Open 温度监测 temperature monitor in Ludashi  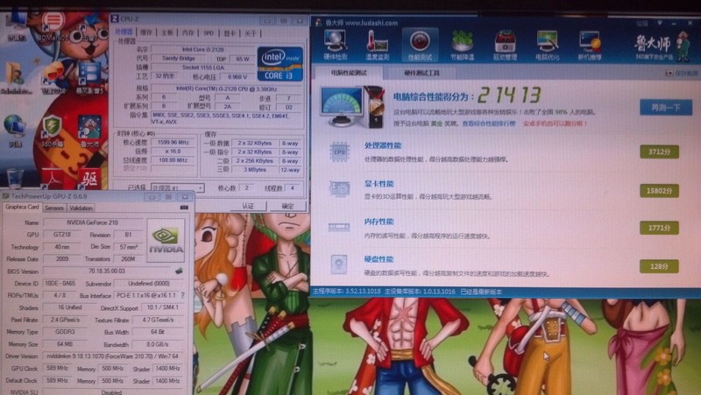[x=378, y=46]
